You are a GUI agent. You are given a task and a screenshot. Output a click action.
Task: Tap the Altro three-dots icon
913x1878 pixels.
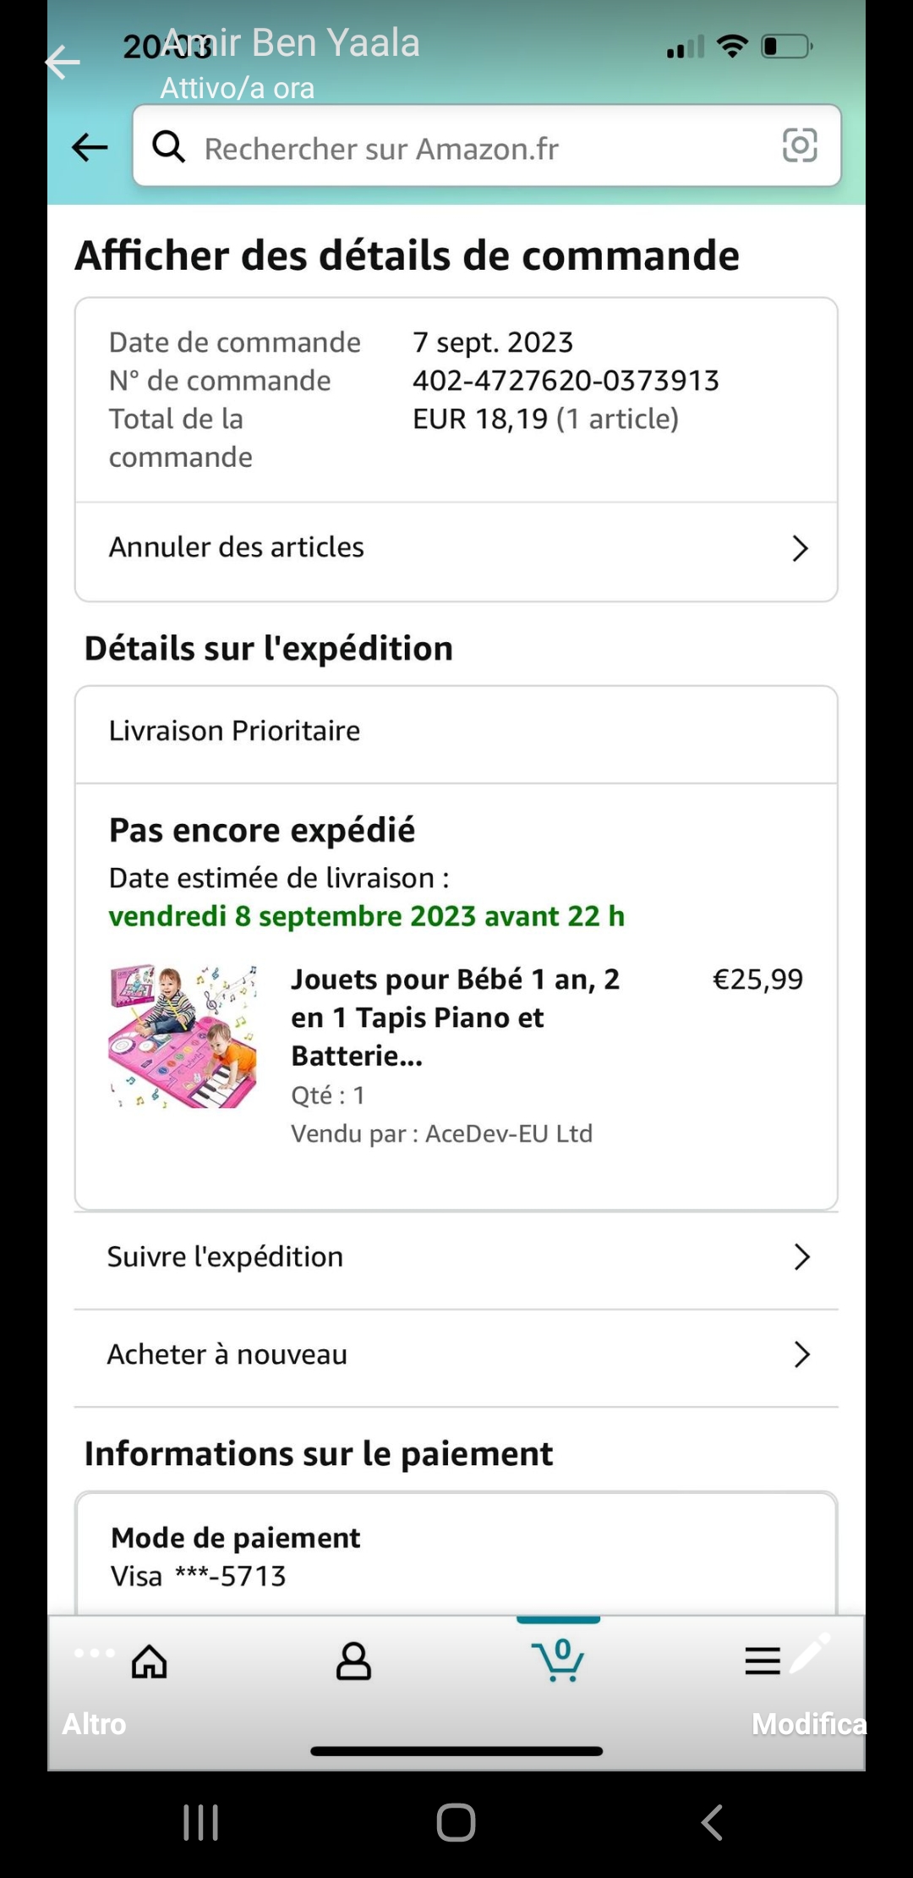(x=94, y=1653)
